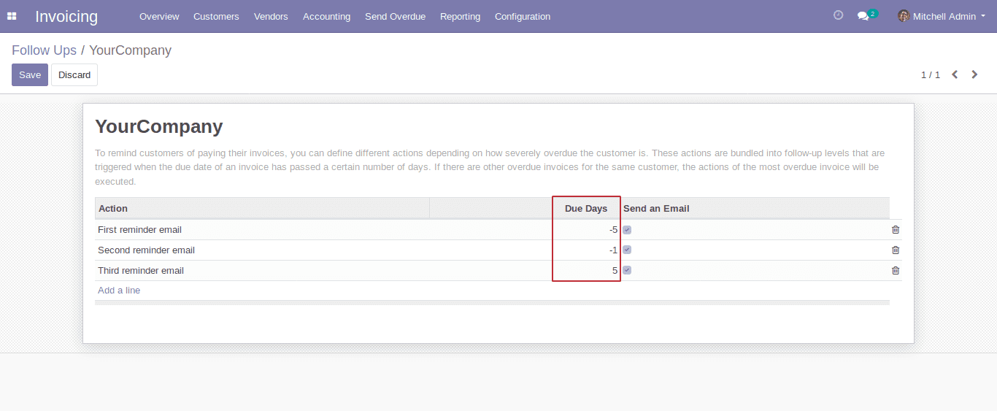Edit the YourCompany name field
The height and width of the screenshot is (411, 997).
pyautogui.click(x=159, y=126)
